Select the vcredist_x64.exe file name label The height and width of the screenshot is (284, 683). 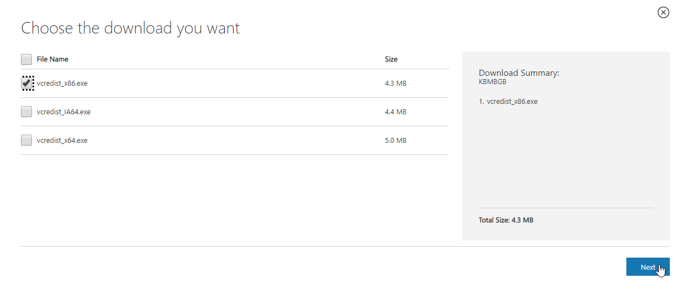point(62,141)
